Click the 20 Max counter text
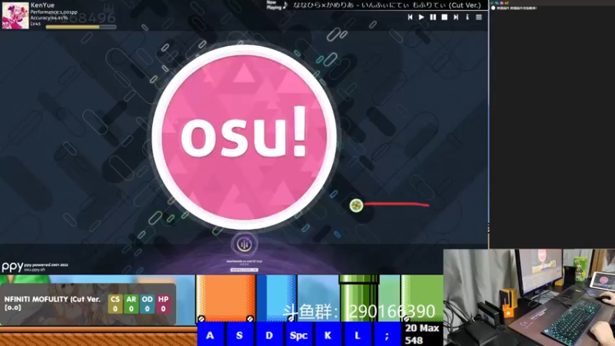Image resolution: width=615 pixels, height=346 pixels. point(422,328)
